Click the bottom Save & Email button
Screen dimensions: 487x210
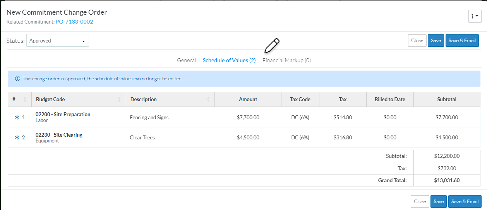465,202
